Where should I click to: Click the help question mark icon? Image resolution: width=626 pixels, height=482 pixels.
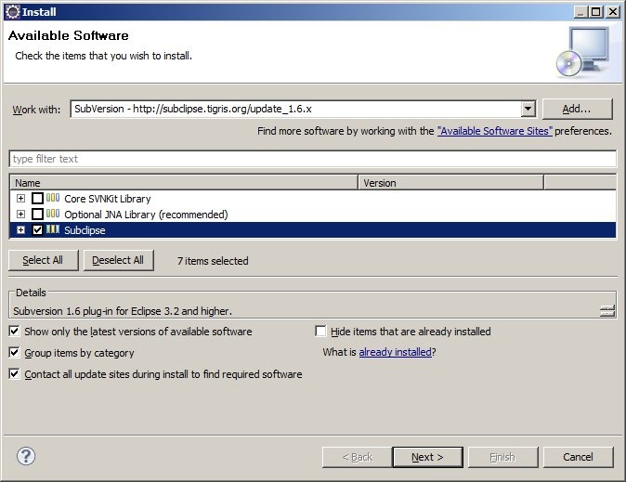click(x=26, y=456)
